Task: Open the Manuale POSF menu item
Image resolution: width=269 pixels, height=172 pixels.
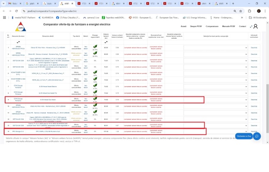Action: [228, 26]
